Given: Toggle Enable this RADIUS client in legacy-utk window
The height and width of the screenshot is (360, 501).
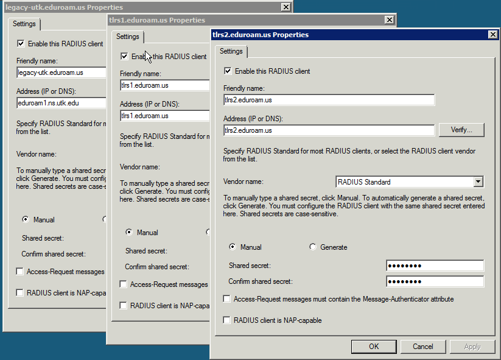Looking at the screenshot, I should coord(21,43).
